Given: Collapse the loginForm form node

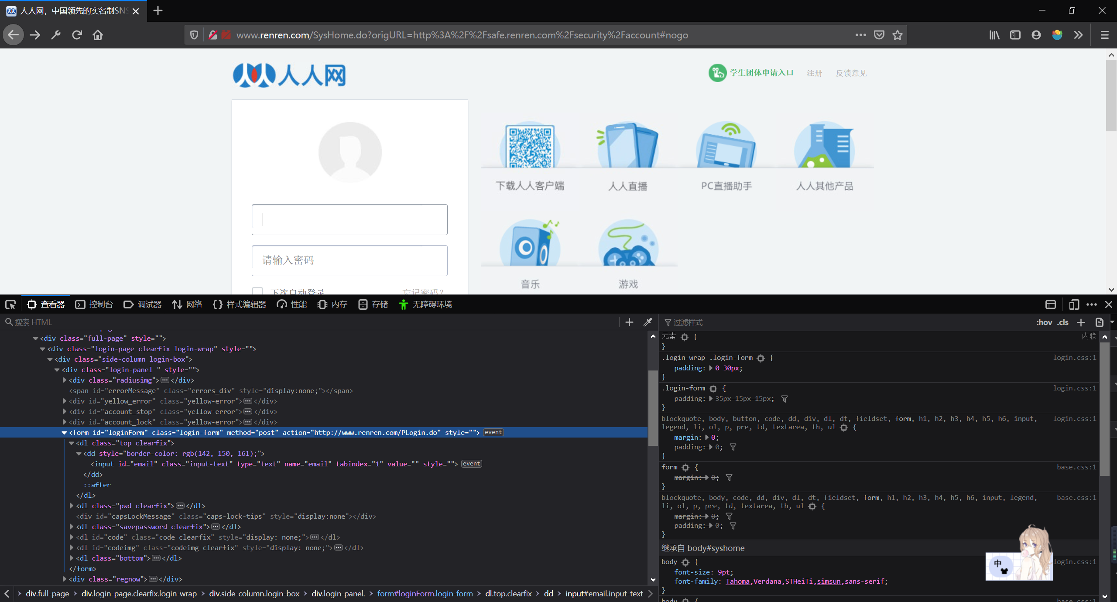Looking at the screenshot, I should click(x=64, y=433).
